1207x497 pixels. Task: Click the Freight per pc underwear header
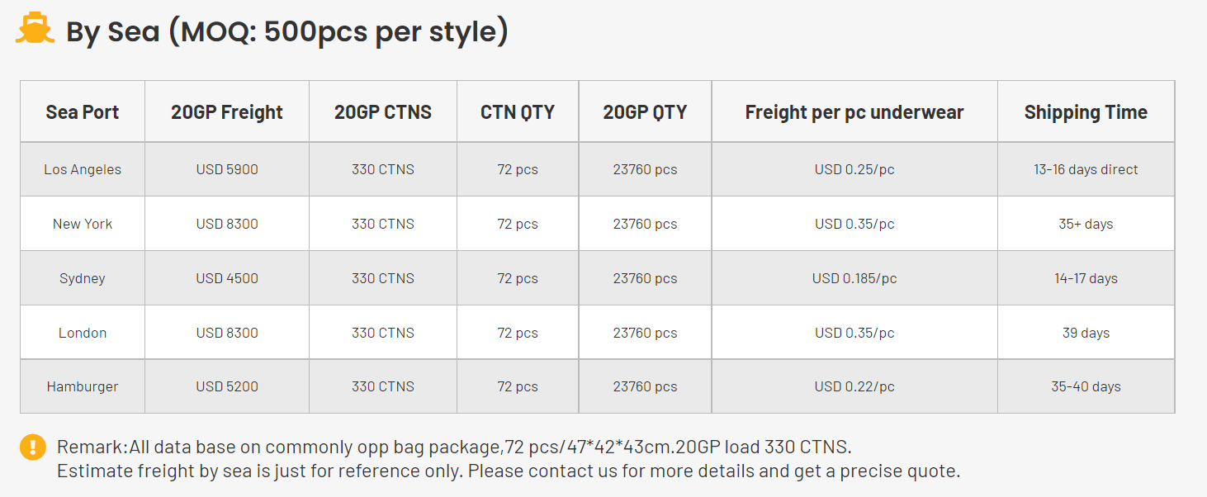point(854,112)
